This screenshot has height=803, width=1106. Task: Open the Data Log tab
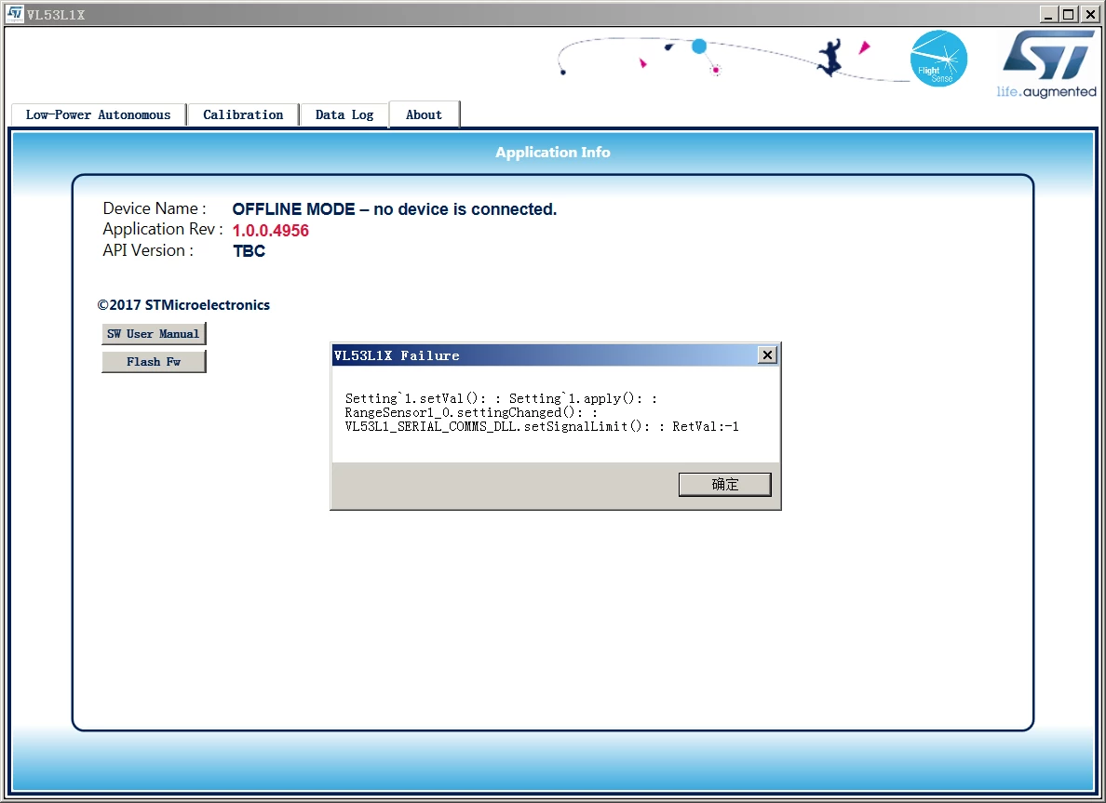(344, 115)
